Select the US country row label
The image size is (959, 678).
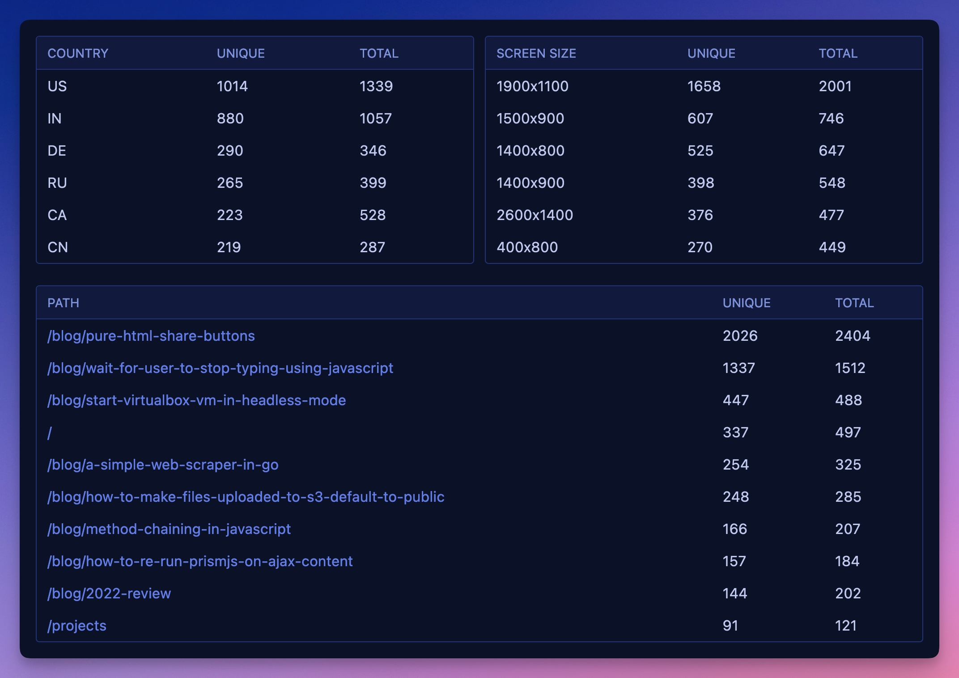pyautogui.click(x=57, y=86)
